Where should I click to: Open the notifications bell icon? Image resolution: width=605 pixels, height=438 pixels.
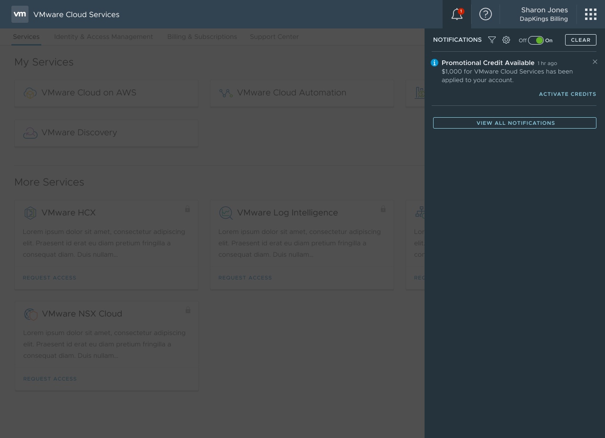point(456,14)
